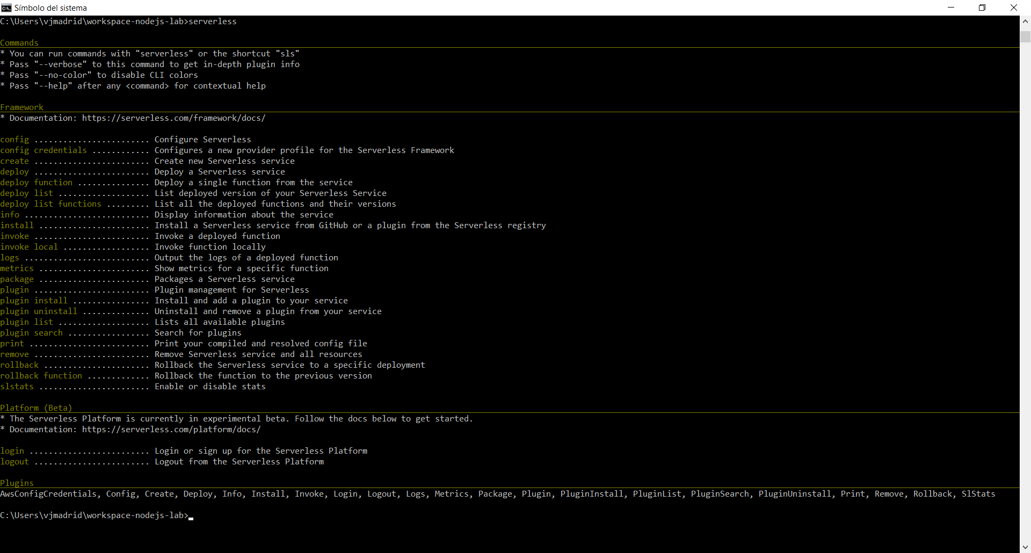The image size is (1031, 553).
Task: Click the "print" command name
Action: [x=12, y=344]
